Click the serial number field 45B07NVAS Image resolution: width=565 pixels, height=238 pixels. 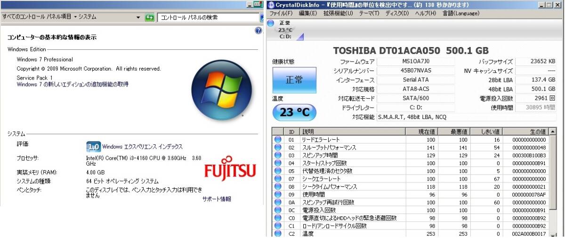[415, 71]
